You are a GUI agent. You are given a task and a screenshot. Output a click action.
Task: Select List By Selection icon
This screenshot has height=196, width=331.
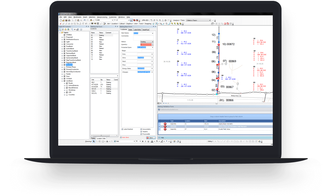click(68, 30)
